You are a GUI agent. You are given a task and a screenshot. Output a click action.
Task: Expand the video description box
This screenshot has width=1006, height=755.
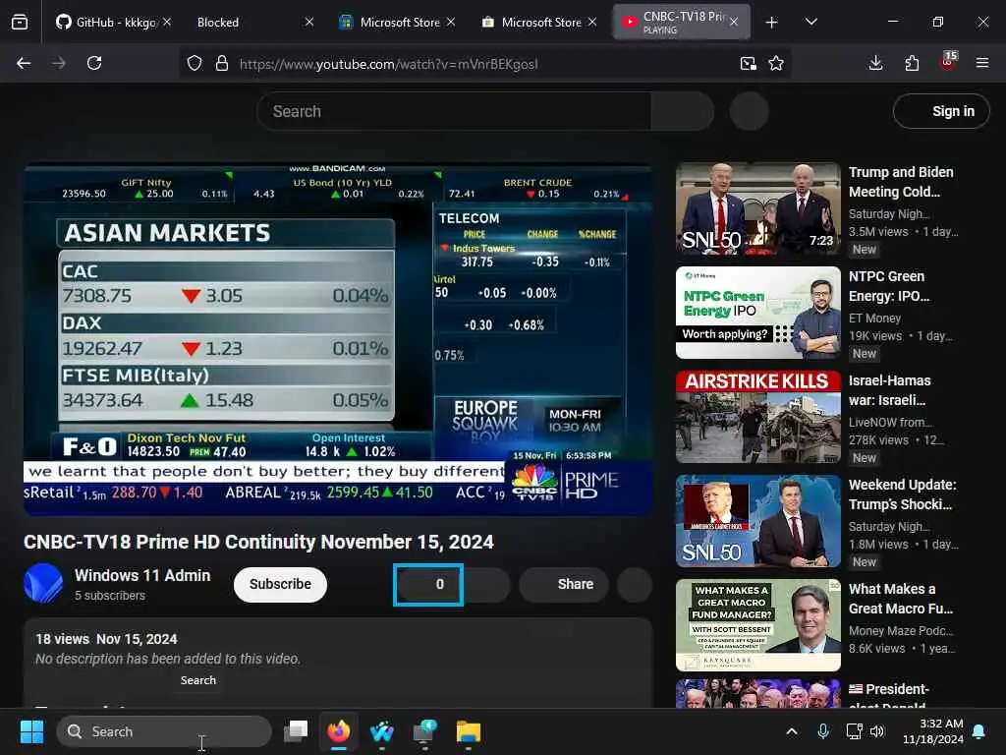(x=338, y=663)
